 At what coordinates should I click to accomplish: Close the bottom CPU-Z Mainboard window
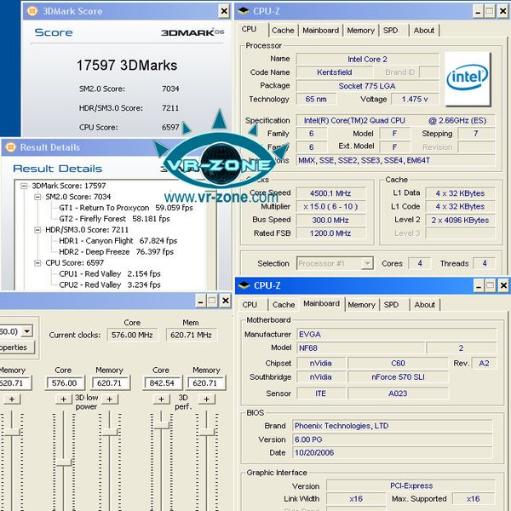click(x=503, y=286)
